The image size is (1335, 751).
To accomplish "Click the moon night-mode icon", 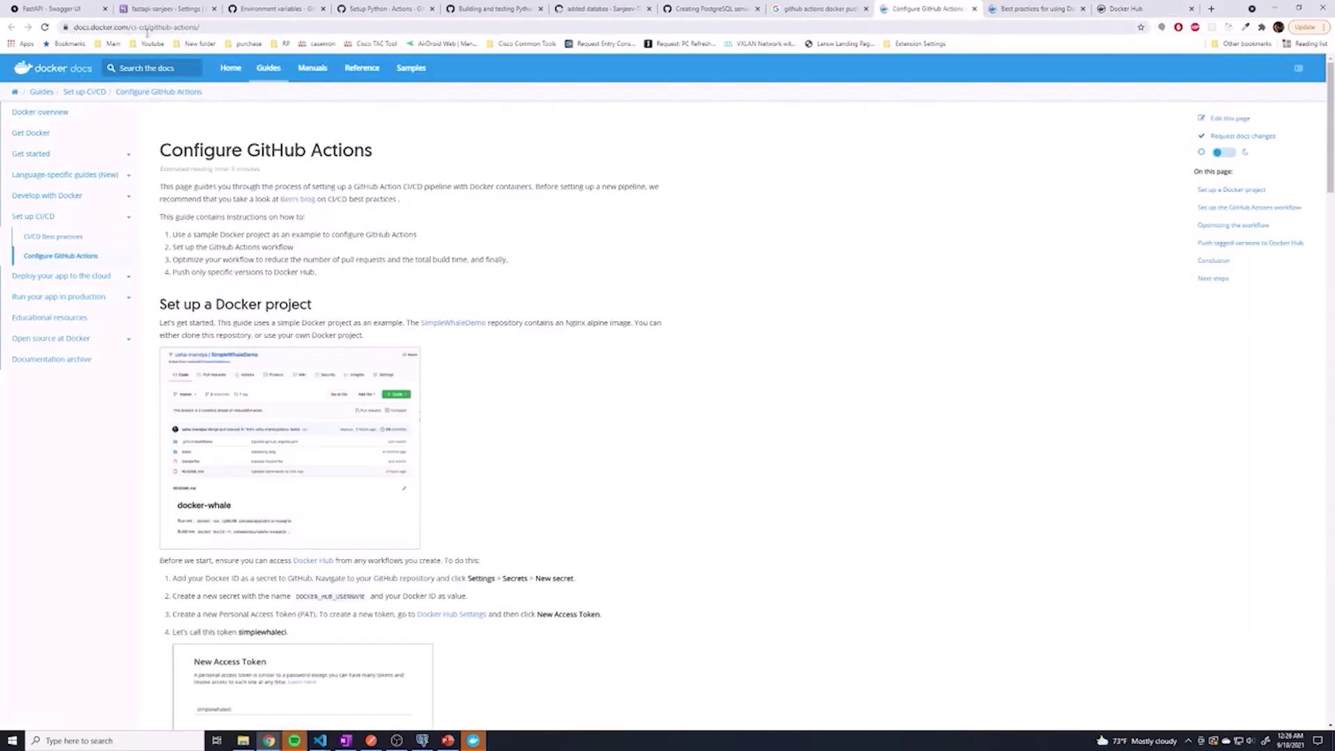I will tap(1245, 152).
